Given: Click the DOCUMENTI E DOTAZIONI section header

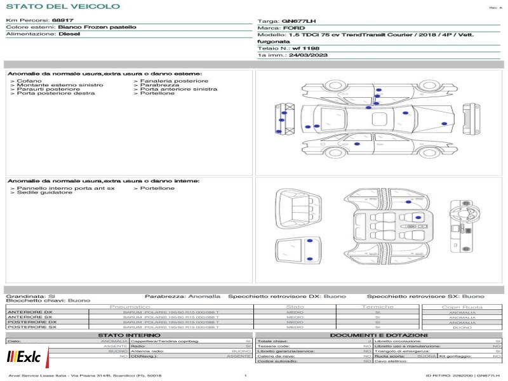Looking at the screenshot, I should click(x=378, y=335).
